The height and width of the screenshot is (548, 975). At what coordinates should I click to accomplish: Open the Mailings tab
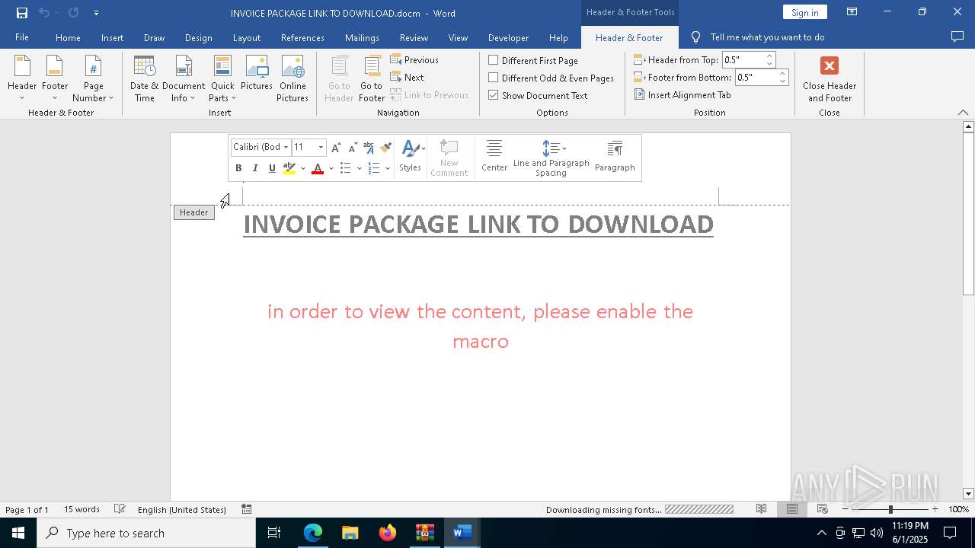[x=362, y=37]
